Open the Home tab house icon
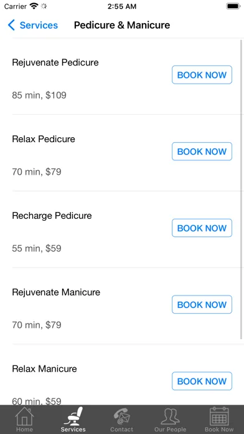This screenshot has width=244, height=434. point(24,416)
